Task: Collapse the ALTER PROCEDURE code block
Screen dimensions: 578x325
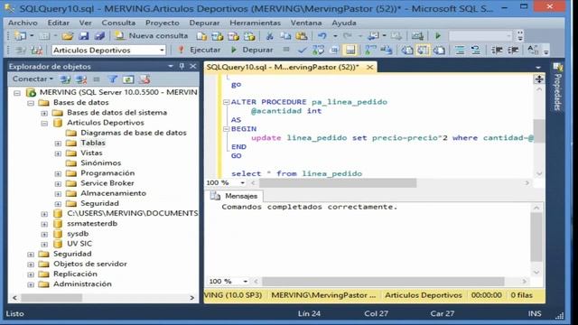Action: pos(227,102)
